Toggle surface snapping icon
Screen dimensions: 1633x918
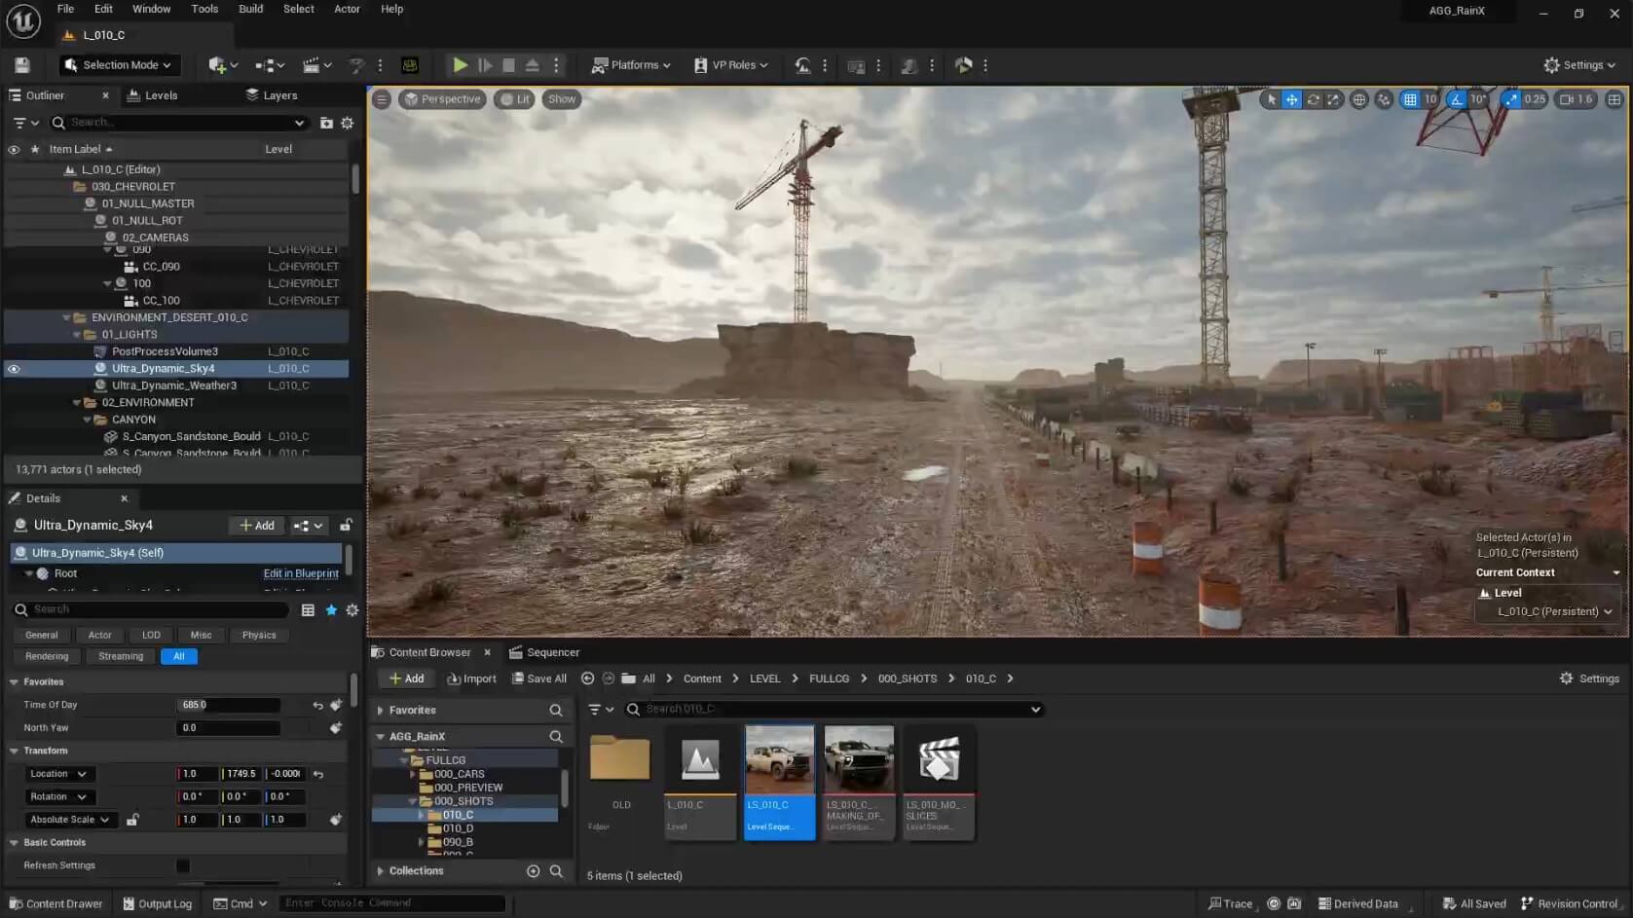(1384, 99)
